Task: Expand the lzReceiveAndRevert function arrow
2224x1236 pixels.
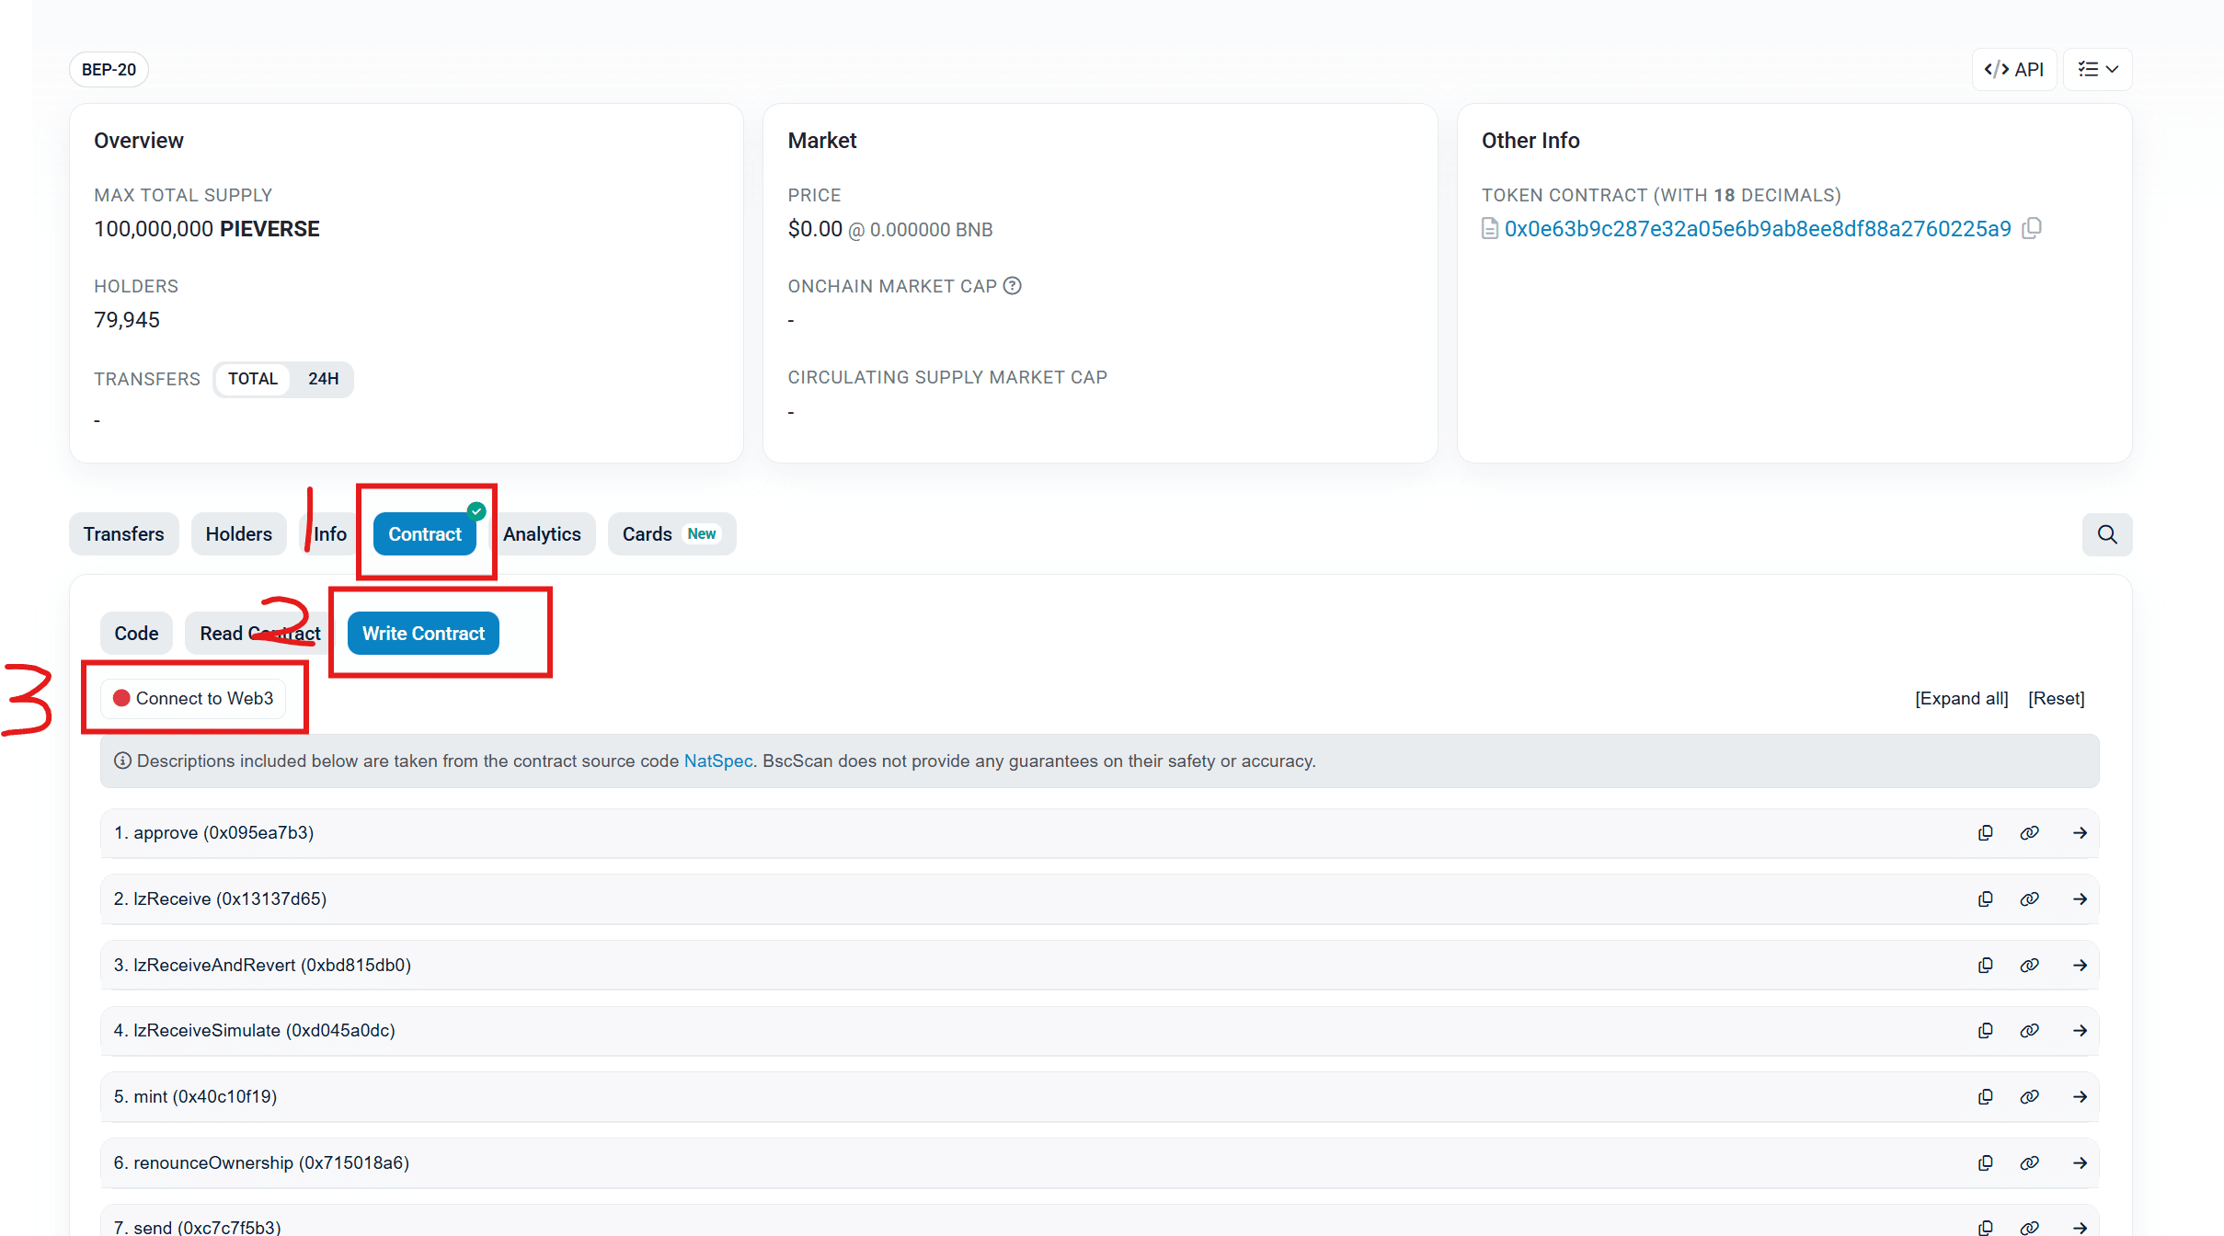Action: click(2080, 966)
